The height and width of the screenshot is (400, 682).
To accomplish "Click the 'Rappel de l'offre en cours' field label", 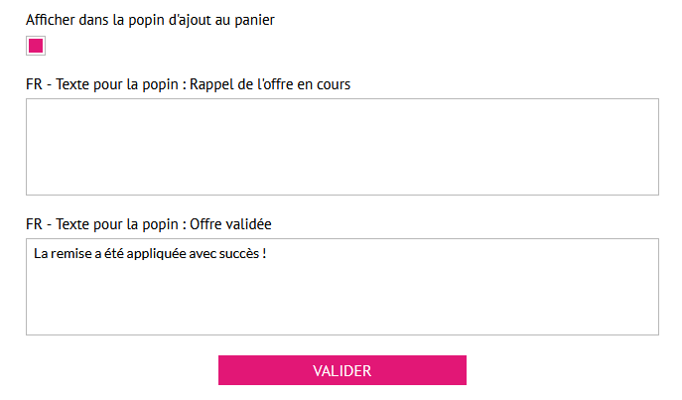I will [188, 84].
